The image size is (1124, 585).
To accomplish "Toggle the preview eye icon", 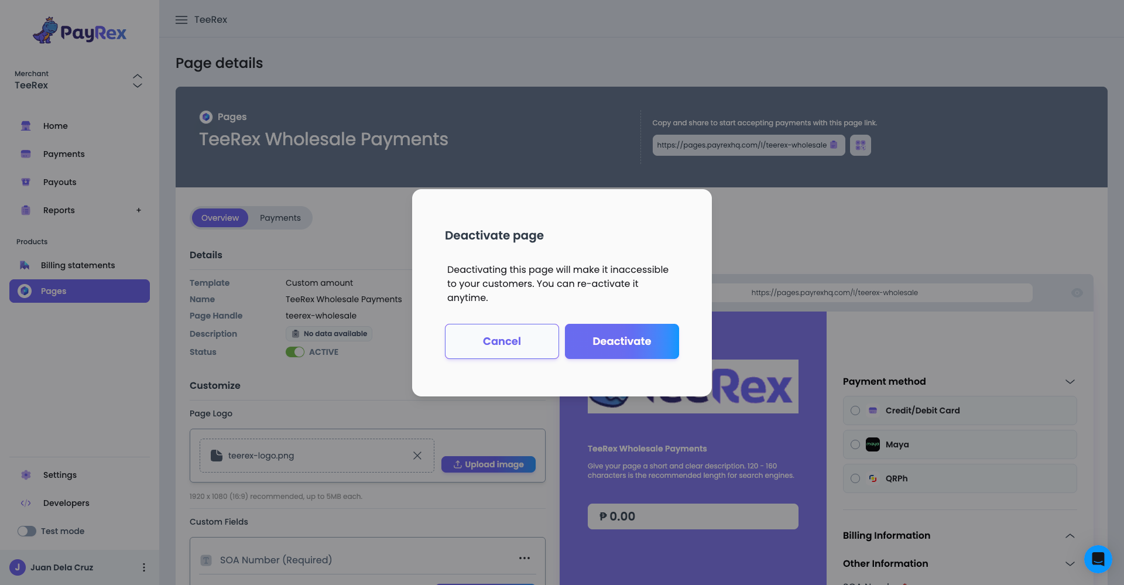I will [x=1077, y=293].
